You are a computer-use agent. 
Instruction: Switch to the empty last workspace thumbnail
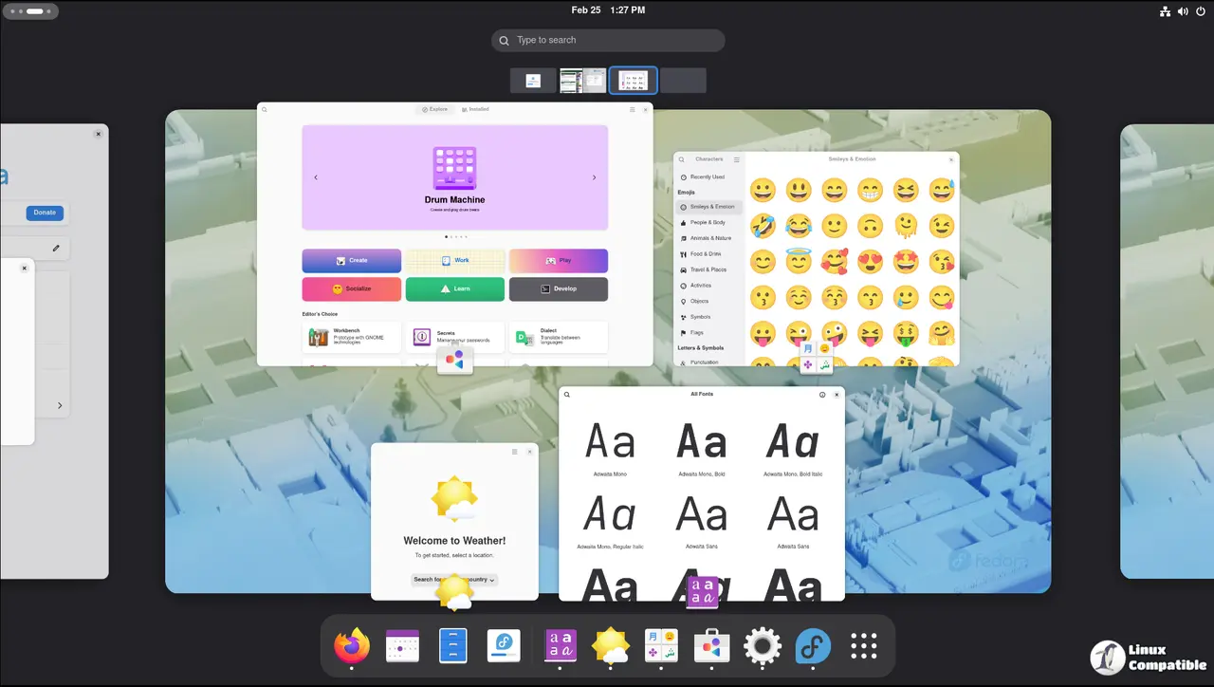tap(683, 81)
